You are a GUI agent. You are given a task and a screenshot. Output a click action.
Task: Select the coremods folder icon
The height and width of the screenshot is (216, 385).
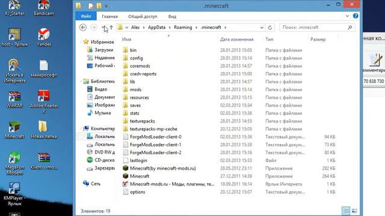(126, 65)
